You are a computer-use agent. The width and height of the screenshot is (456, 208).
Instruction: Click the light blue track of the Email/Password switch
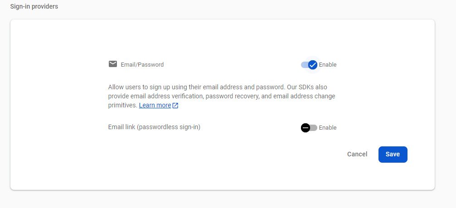click(x=303, y=65)
